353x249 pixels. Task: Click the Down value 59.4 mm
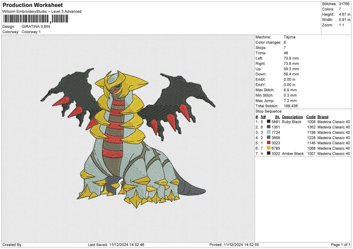click(x=291, y=74)
